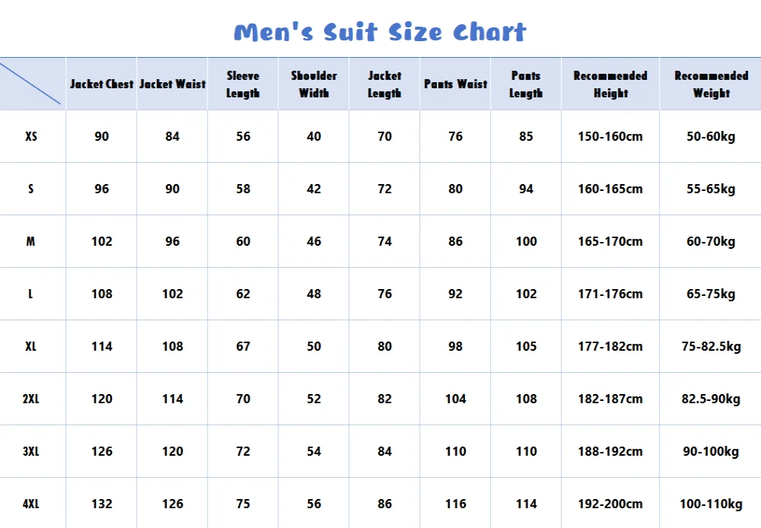Click the 100-110kg weight cell
Image resolution: width=761 pixels, height=528 pixels.
tap(711, 504)
